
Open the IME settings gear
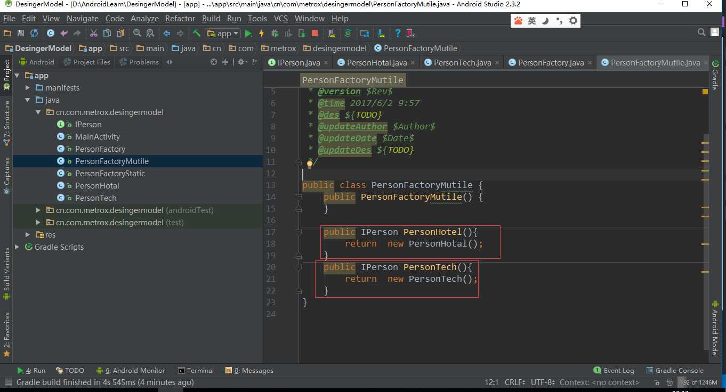click(x=573, y=21)
